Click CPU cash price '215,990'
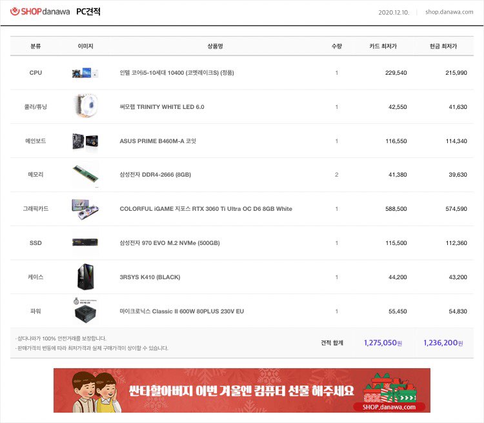Viewport: 484px width, 423px height. pyautogui.click(x=456, y=73)
